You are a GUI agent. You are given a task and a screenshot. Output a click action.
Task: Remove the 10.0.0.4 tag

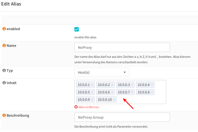pyautogui.click(x=152, y=85)
